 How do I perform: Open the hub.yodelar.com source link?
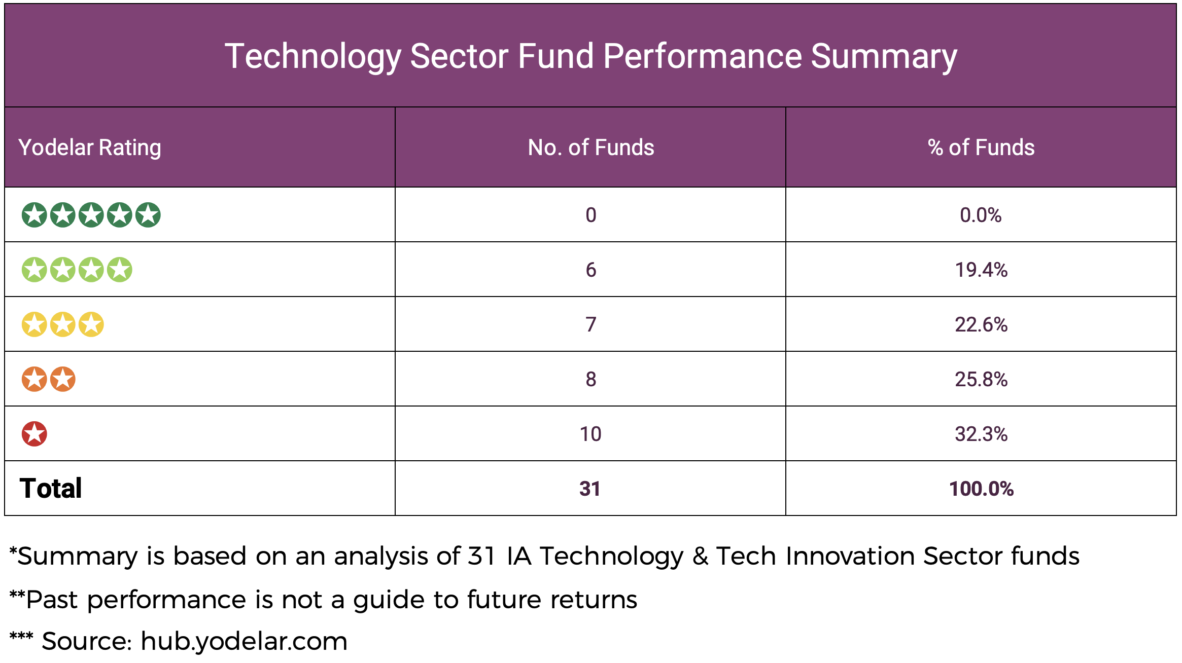(x=244, y=641)
